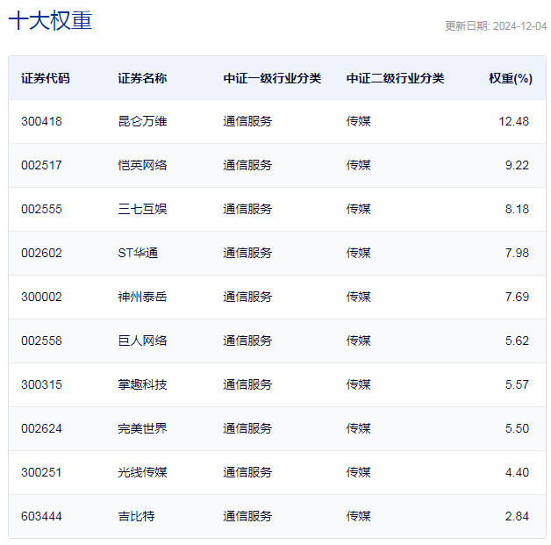551x545 pixels.
Task: Select security name ST华通
Action: pyautogui.click(x=138, y=253)
